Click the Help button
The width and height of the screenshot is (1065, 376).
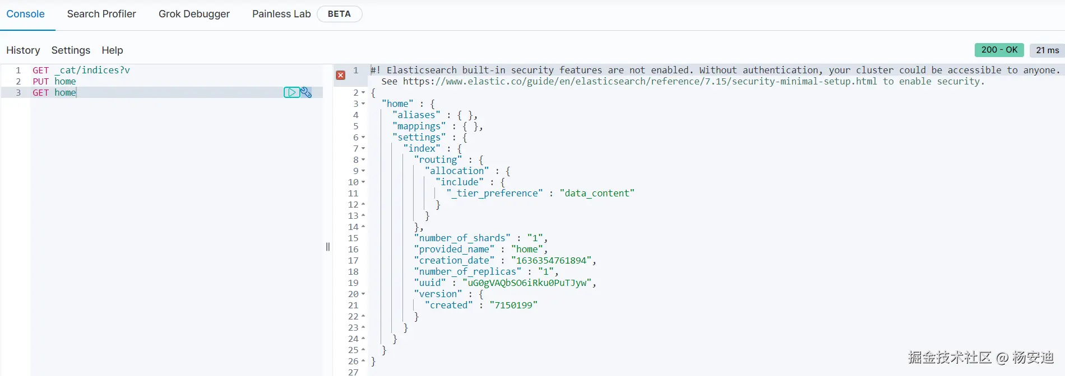(112, 50)
